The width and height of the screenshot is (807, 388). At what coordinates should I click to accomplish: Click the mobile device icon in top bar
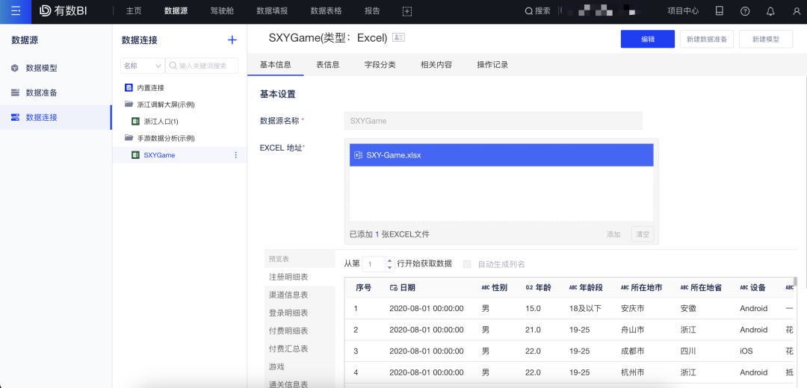[719, 11]
